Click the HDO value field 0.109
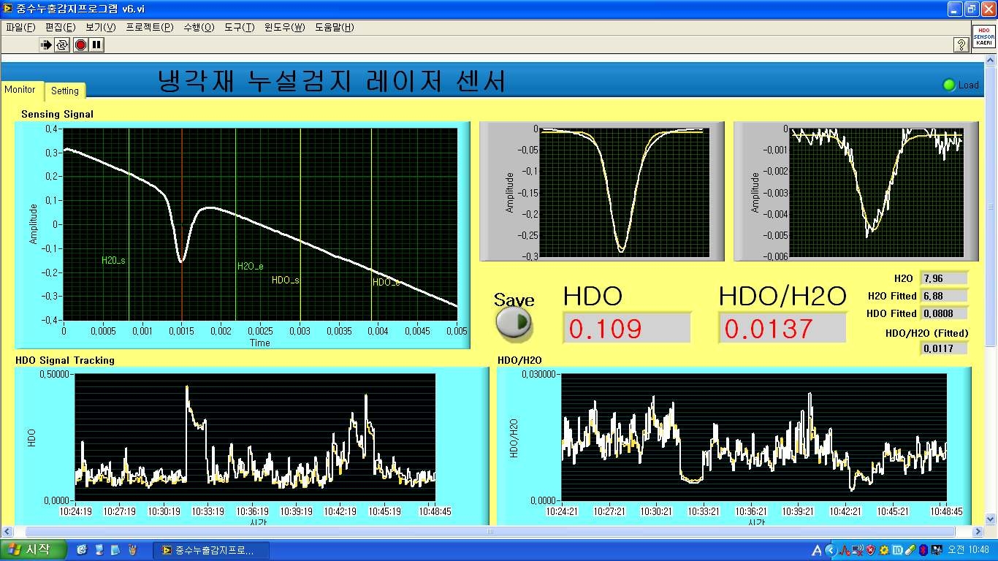 [626, 328]
